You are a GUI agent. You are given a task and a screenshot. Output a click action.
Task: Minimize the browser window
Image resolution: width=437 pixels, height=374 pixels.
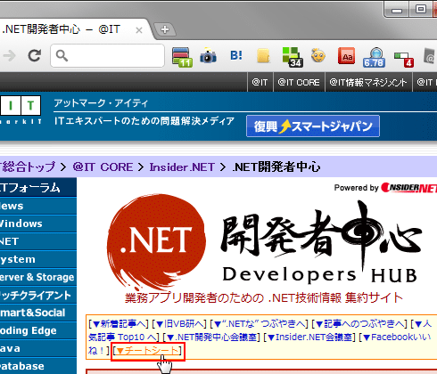click(x=397, y=10)
